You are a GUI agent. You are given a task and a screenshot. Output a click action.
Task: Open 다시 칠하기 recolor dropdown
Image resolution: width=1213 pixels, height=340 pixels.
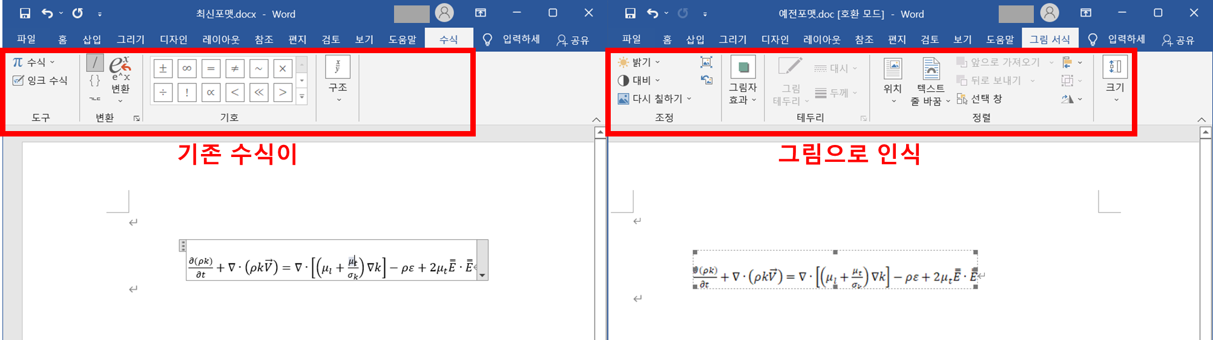click(x=654, y=98)
